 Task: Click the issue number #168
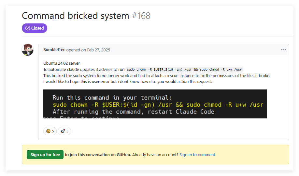point(141,16)
